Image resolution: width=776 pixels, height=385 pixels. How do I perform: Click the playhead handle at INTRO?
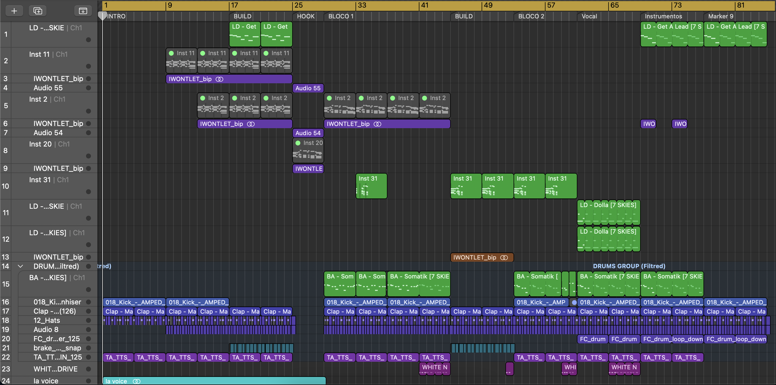click(103, 16)
